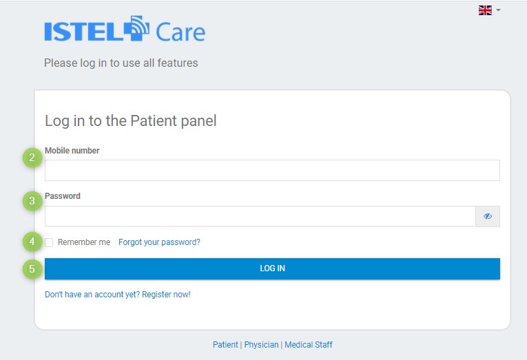Image resolution: width=527 pixels, height=360 pixels.
Task: Click the green step 3 badge
Action: click(x=32, y=201)
